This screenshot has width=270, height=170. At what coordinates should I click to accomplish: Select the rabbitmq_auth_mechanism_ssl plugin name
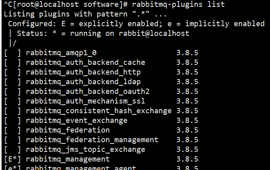pyautogui.click(x=85, y=101)
